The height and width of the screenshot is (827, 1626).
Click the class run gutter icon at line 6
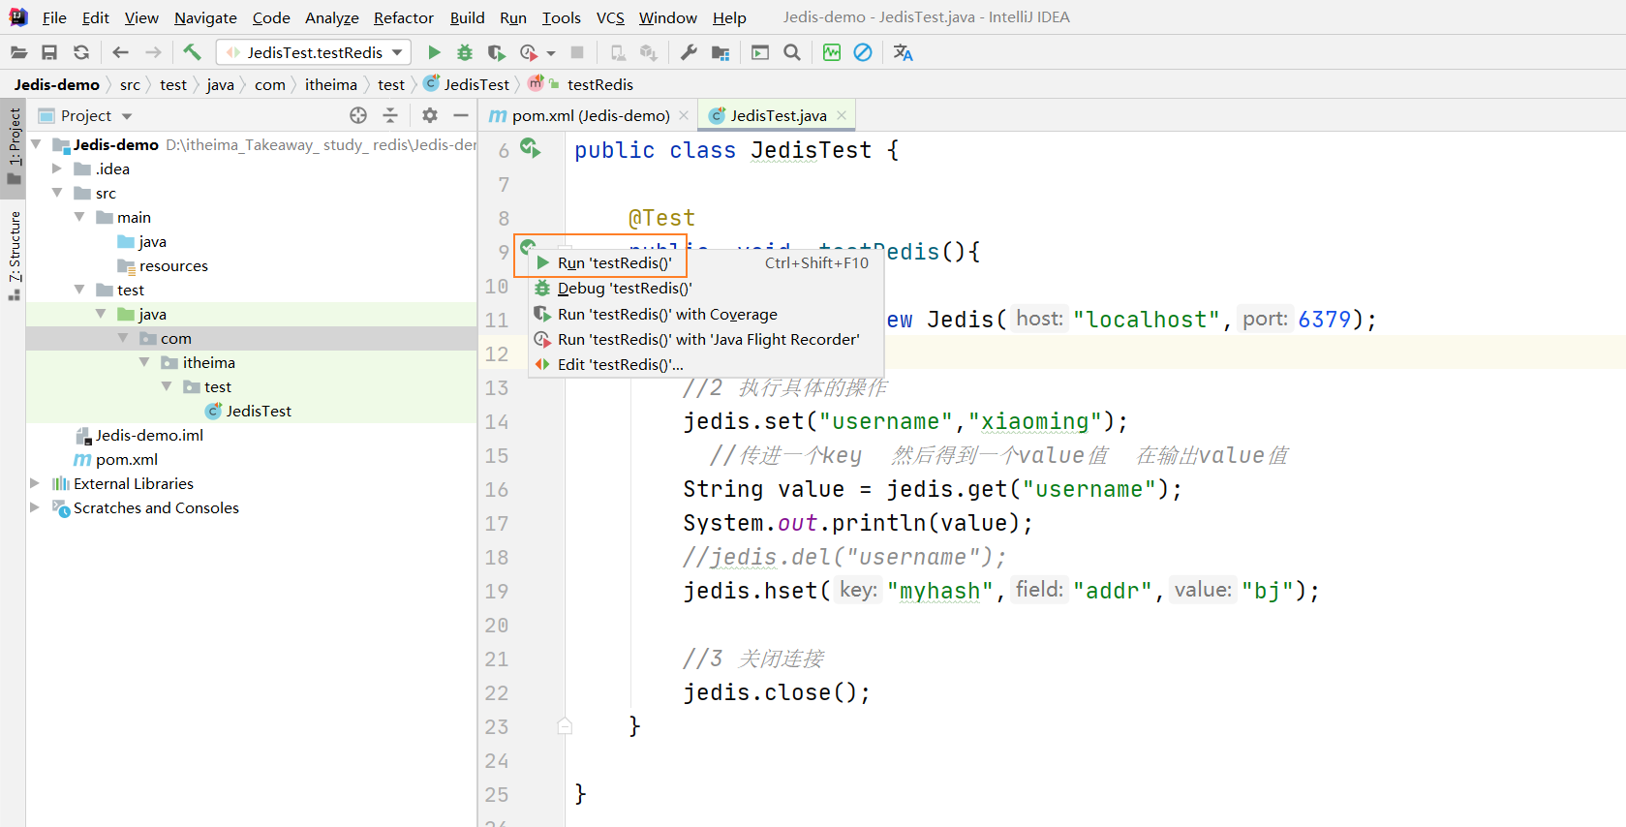click(x=530, y=148)
